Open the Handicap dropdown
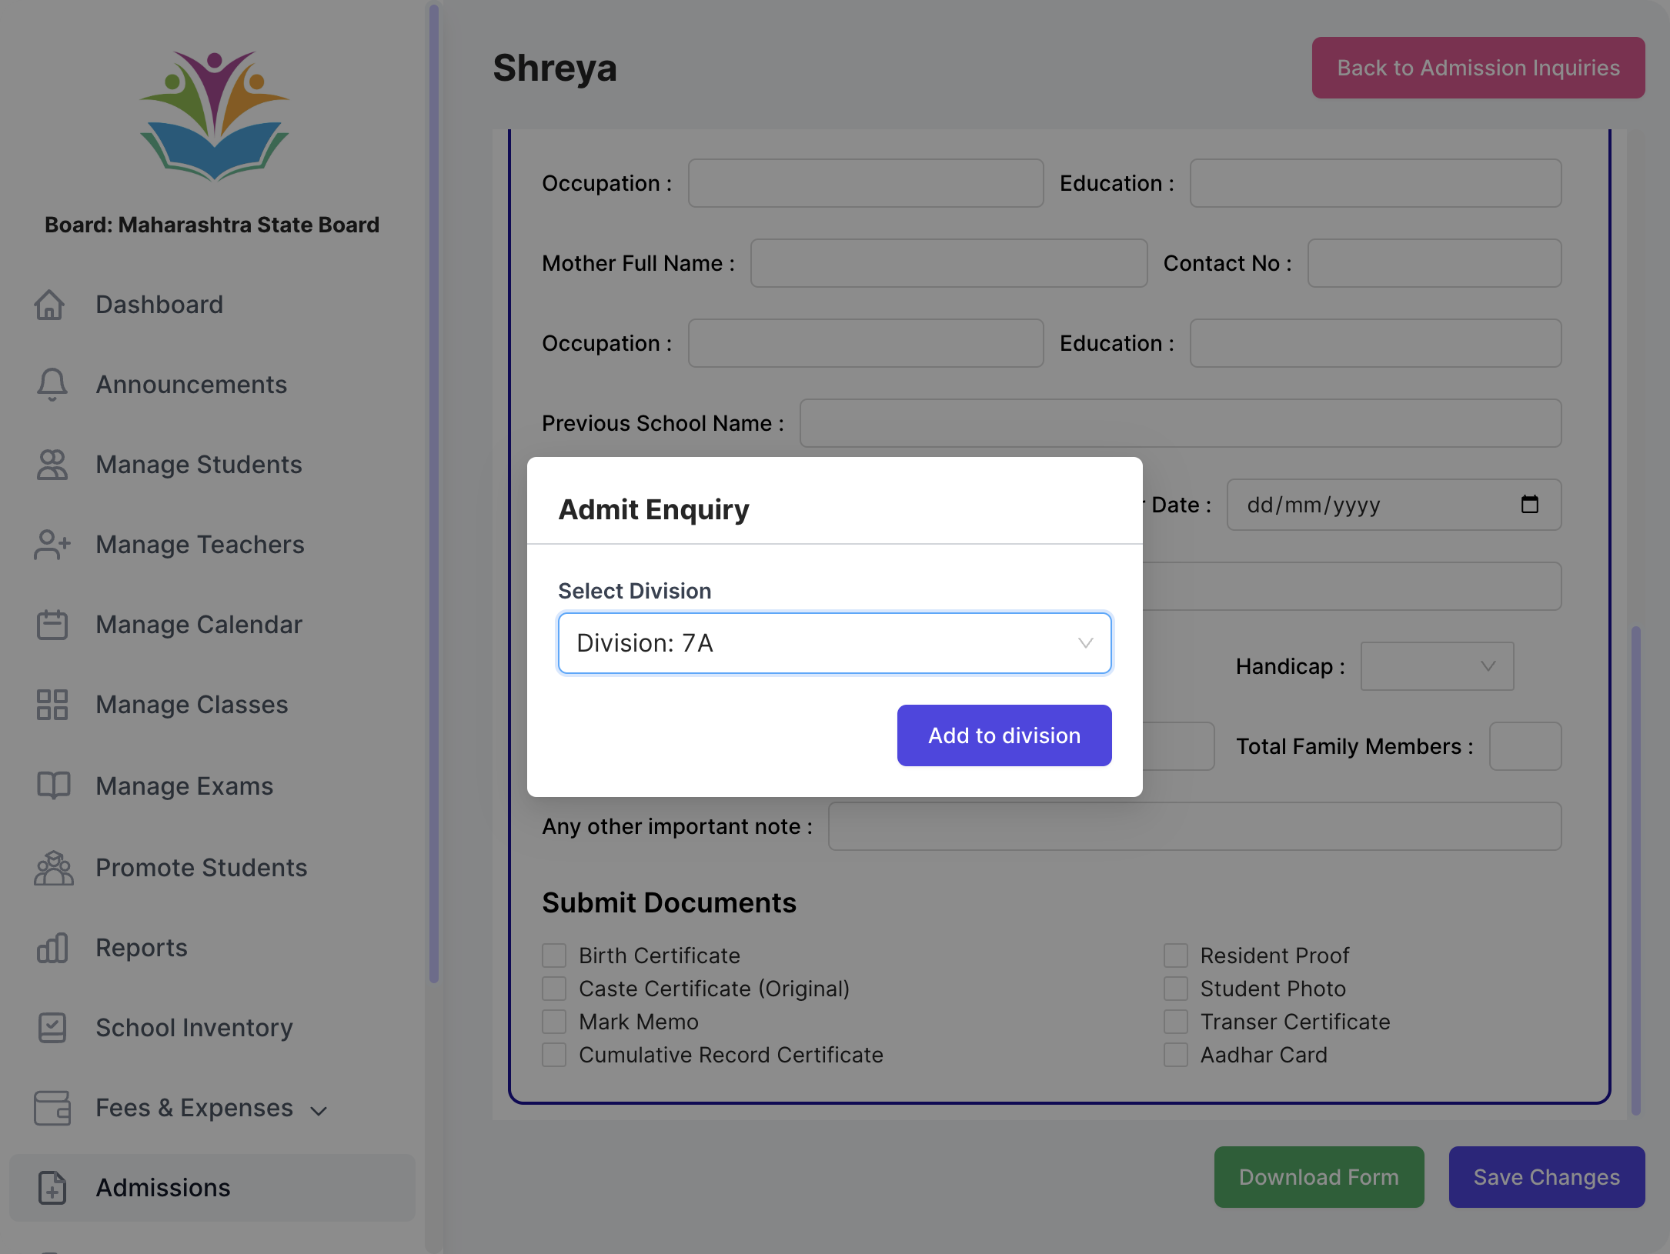Viewport: 1670px width, 1254px height. [x=1437, y=666]
